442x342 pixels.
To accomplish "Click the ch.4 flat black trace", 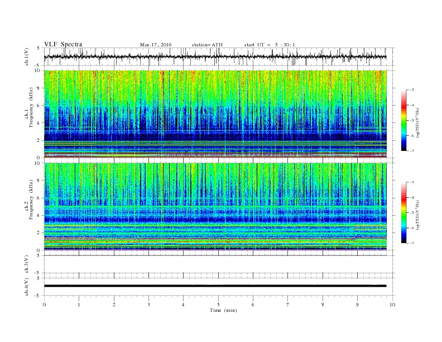I will tap(215, 286).
